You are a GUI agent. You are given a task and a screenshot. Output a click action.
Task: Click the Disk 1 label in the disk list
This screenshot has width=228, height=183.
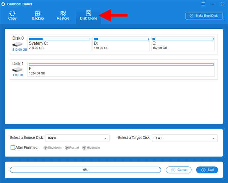[x=18, y=64]
